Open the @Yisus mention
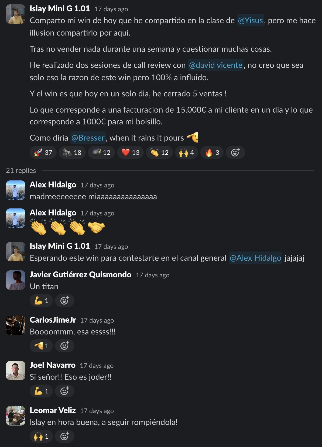Viewport: 322px width, 447px height. tap(251, 20)
